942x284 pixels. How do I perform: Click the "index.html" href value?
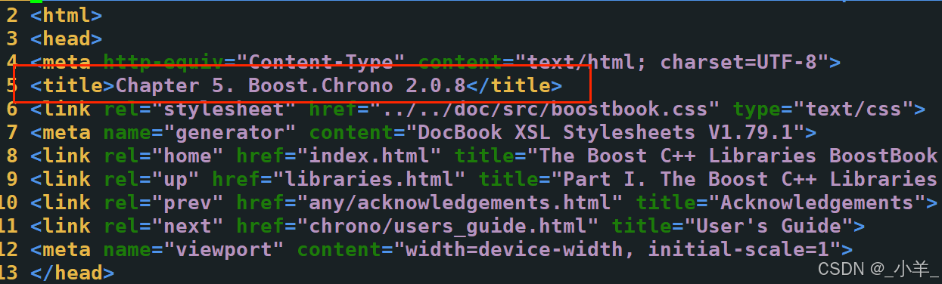click(369, 156)
